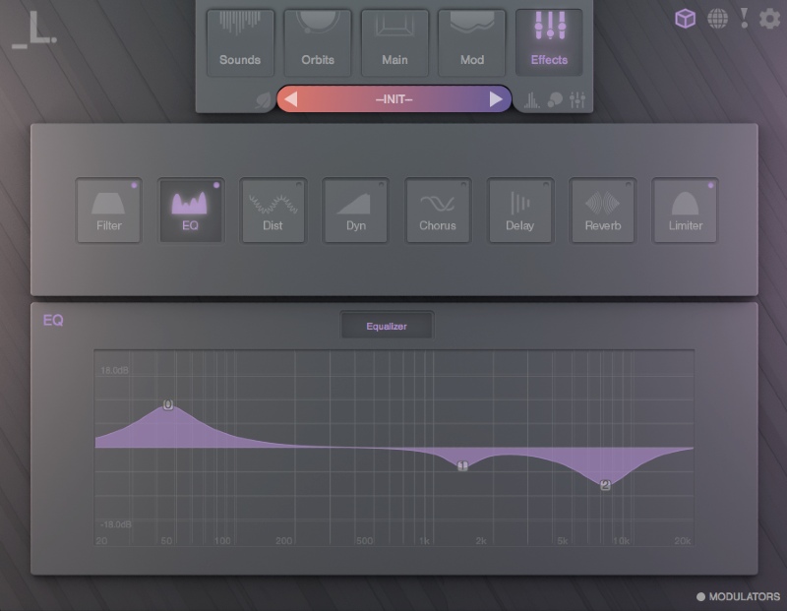Viewport: 787px width, 611px height.
Task: Select the Dyn effect icon
Action: [355, 210]
